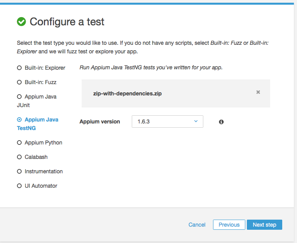Click the zip-with-dependencies.zip file name
Image resolution: width=297 pixels, height=243 pixels.
127,93
